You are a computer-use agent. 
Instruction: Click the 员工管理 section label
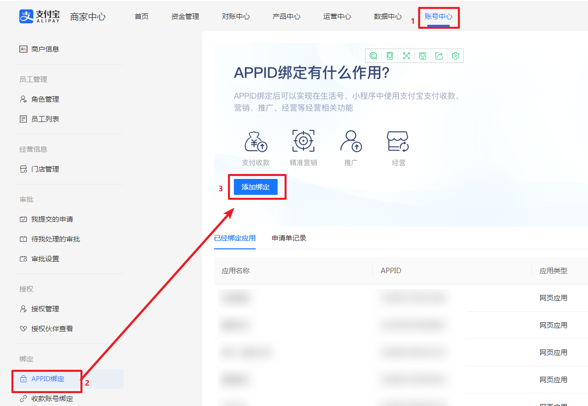tap(33, 79)
